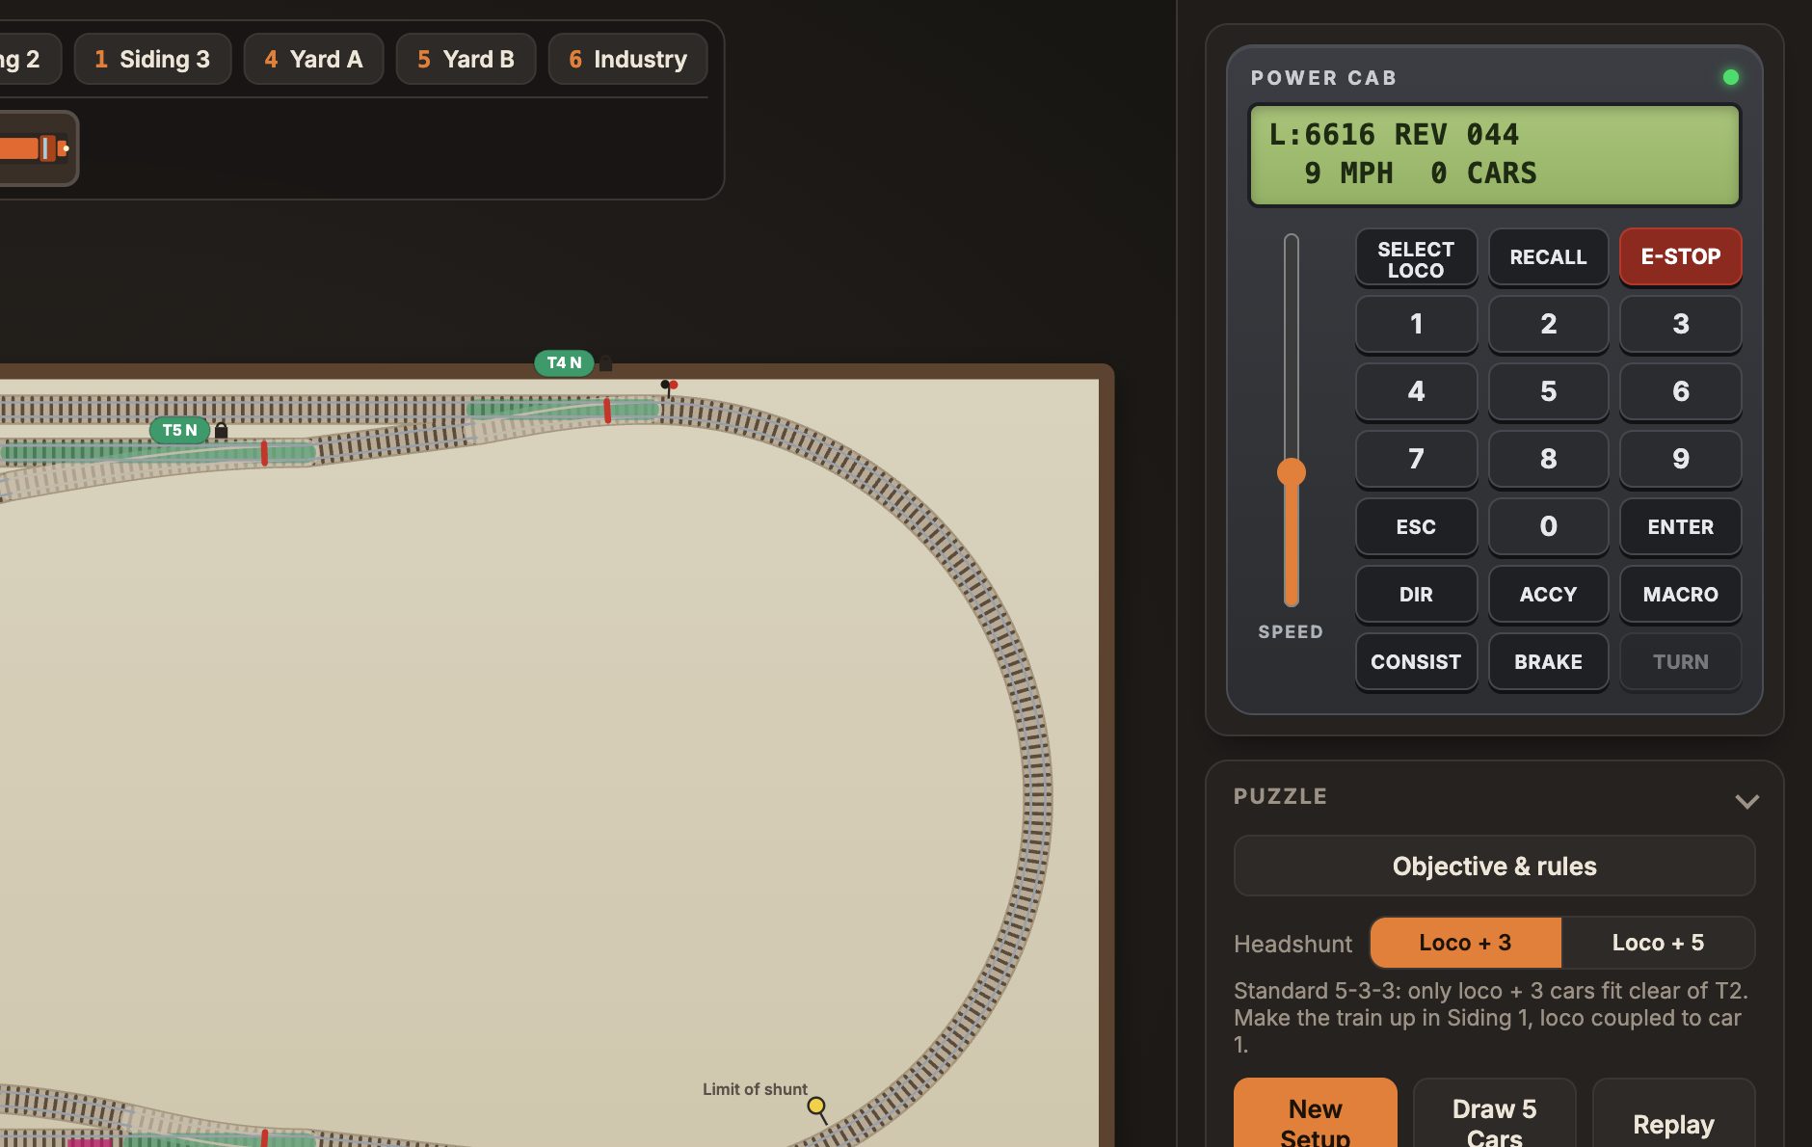Click keypad number 1
1812x1147 pixels.
pos(1416,324)
